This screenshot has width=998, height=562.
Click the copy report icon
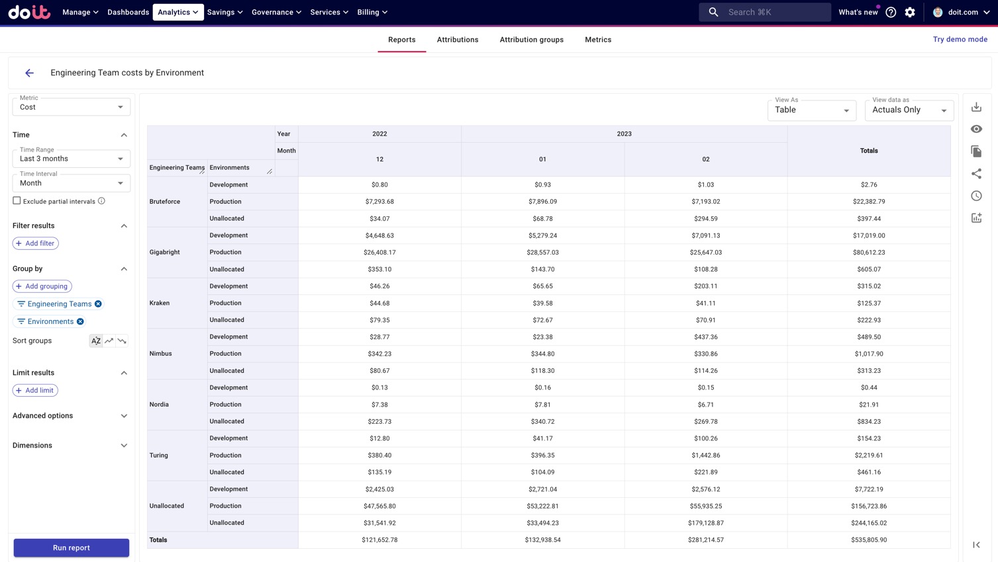[x=976, y=151]
